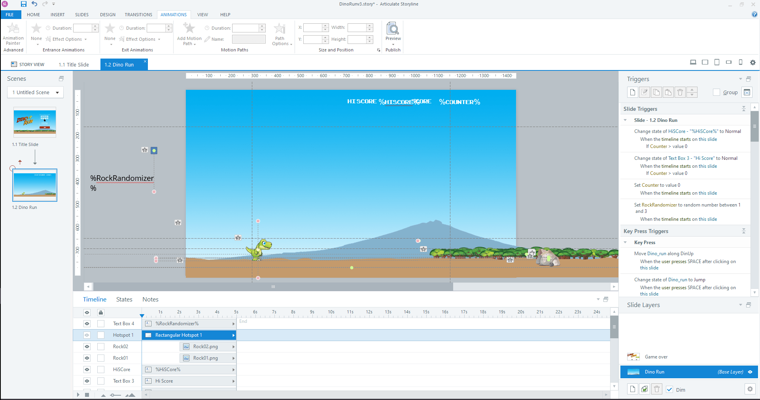Delete the selected trigger with the trash icon

(680, 92)
